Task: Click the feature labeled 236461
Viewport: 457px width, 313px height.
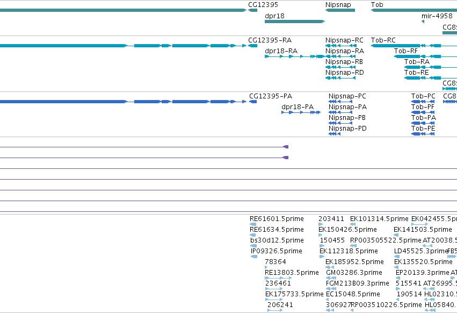Action: (x=278, y=283)
